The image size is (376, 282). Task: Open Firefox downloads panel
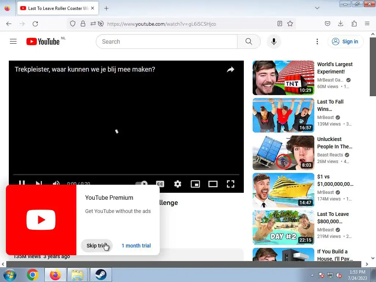340,23
